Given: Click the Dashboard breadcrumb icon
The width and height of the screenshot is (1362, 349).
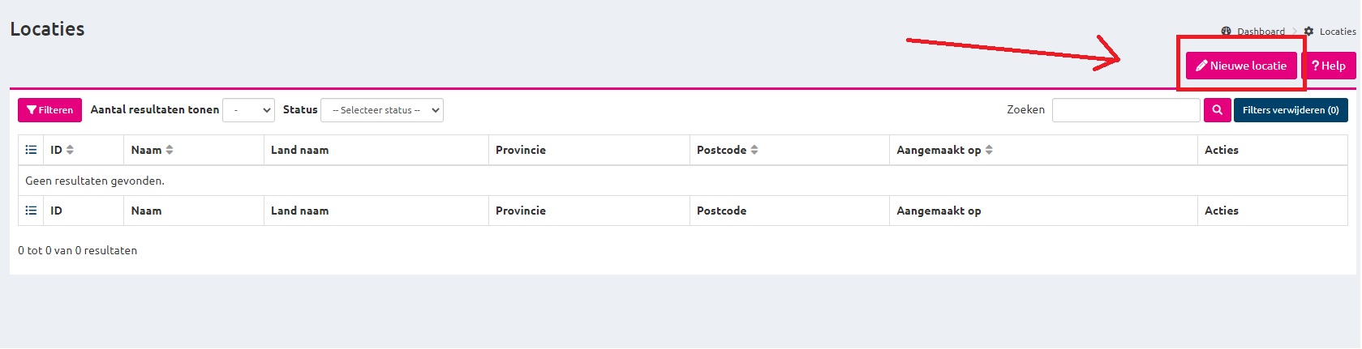Looking at the screenshot, I should 1227,32.
